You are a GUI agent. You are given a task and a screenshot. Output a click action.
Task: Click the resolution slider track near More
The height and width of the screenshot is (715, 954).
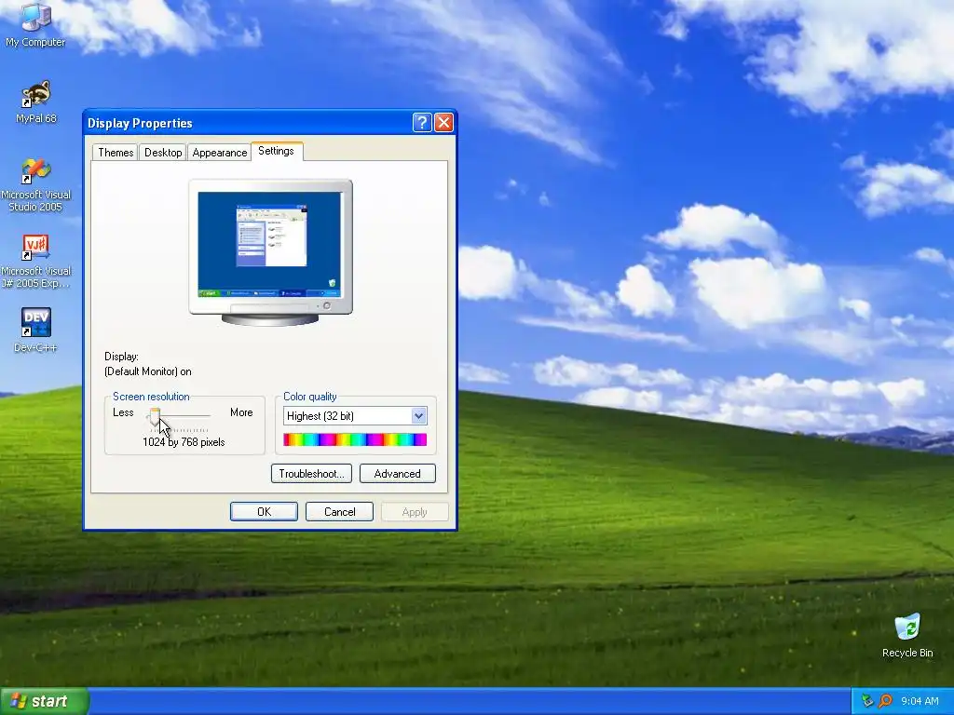click(204, 416)
